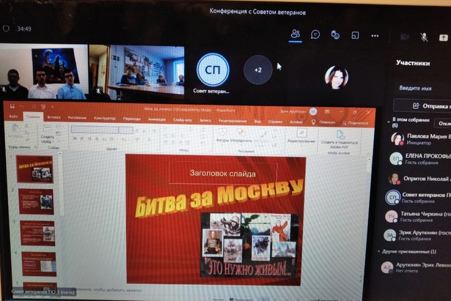Click the share content icon
The height and width of the screenshot is (301, 451).
click(x=443, y=37)
